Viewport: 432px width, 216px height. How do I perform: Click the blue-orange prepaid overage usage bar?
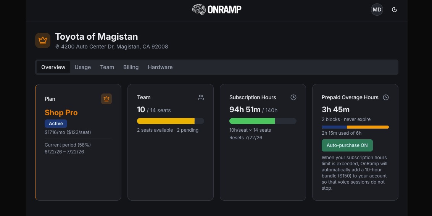click(355, 127)
